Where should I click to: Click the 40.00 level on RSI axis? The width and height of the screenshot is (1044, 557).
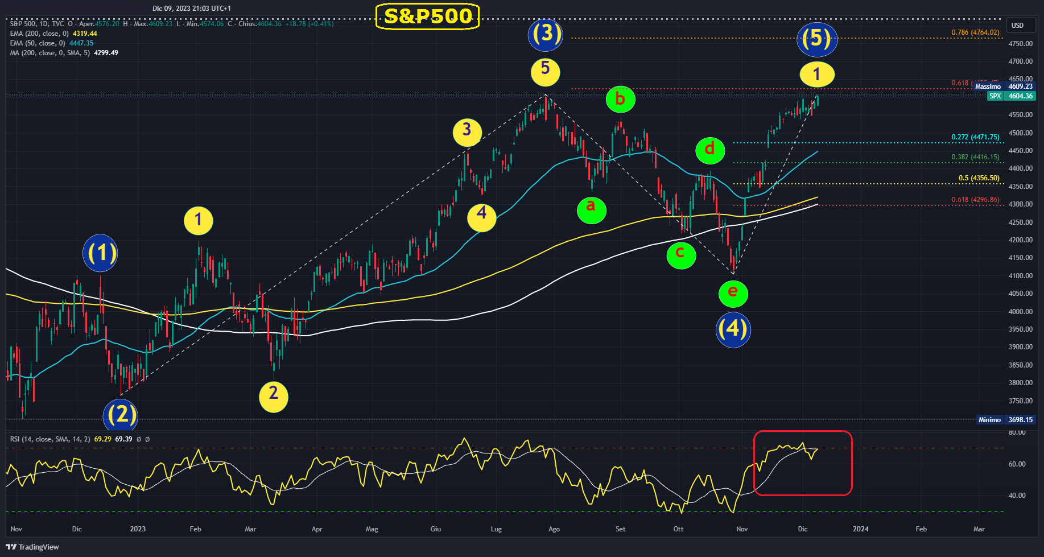[1017, 496]
